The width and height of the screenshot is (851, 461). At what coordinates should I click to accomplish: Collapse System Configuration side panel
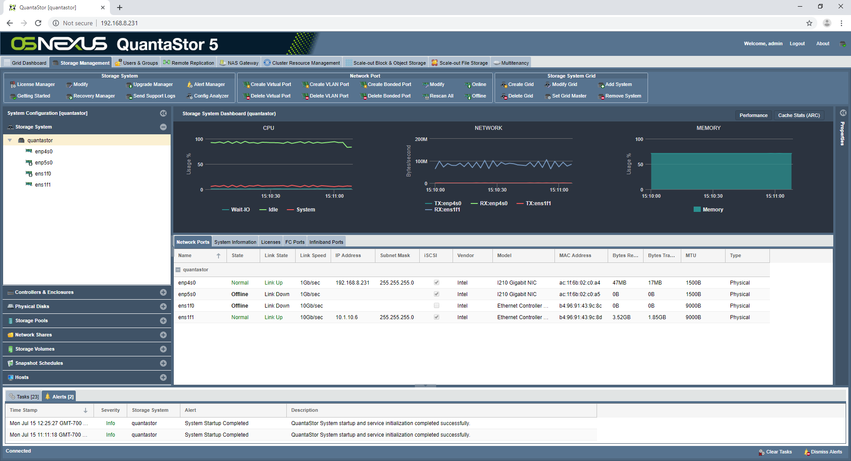[x=163, y=113]
